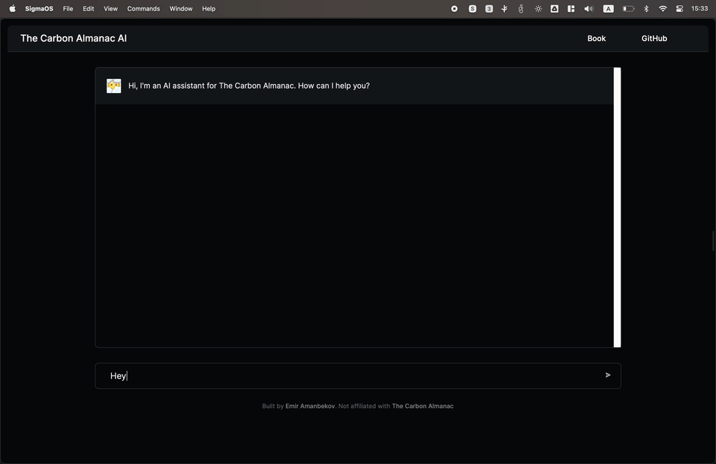Click the S app menu bar icon
Screen dimensions: 716x464
pyautogui.click(x=473, y=9)
